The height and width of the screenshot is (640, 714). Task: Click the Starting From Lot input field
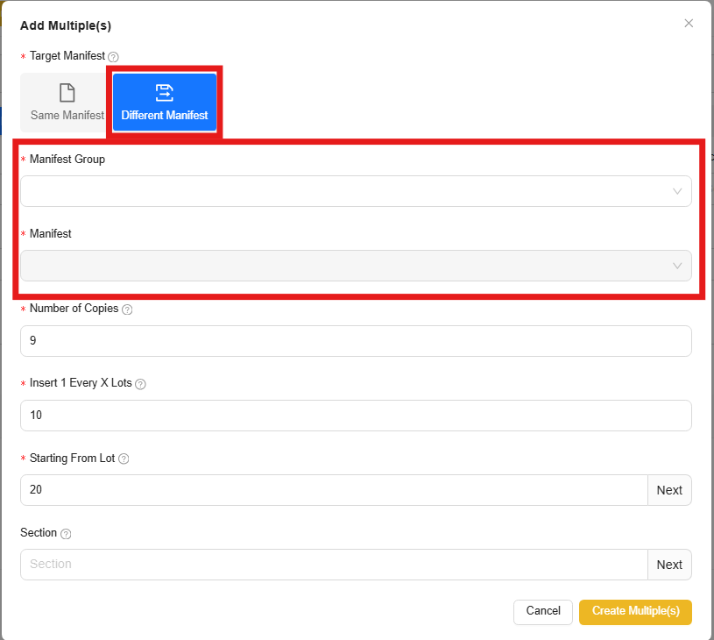pos(333,490)
